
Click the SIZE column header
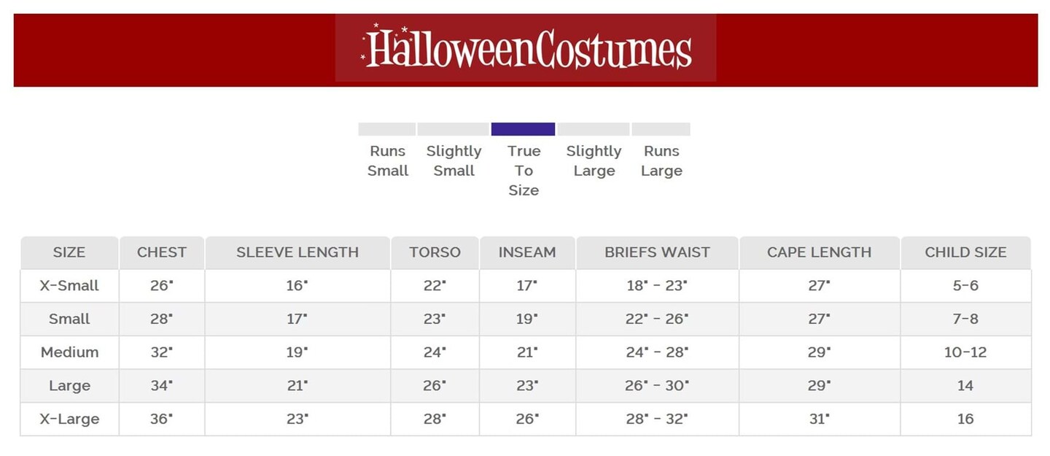coord(69,252)
